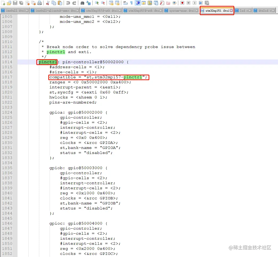
Task: Cut selection with the scissors icon
Action: click(47, 3)
